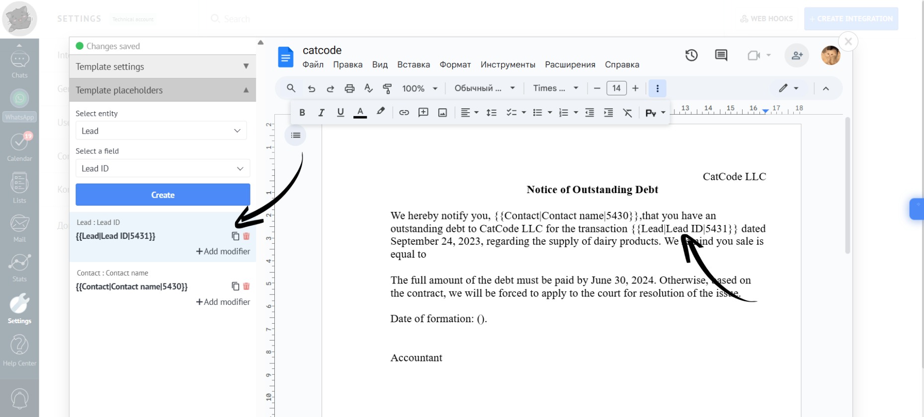Copy the Lead ID placeholder
Image resolution: width=924 pixels, height=417 pixels.
235,236
